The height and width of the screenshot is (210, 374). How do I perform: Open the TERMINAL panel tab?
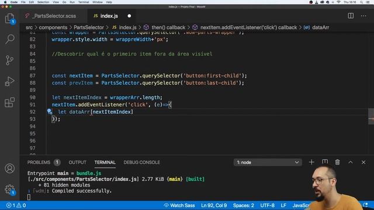[x=105, y=162]
